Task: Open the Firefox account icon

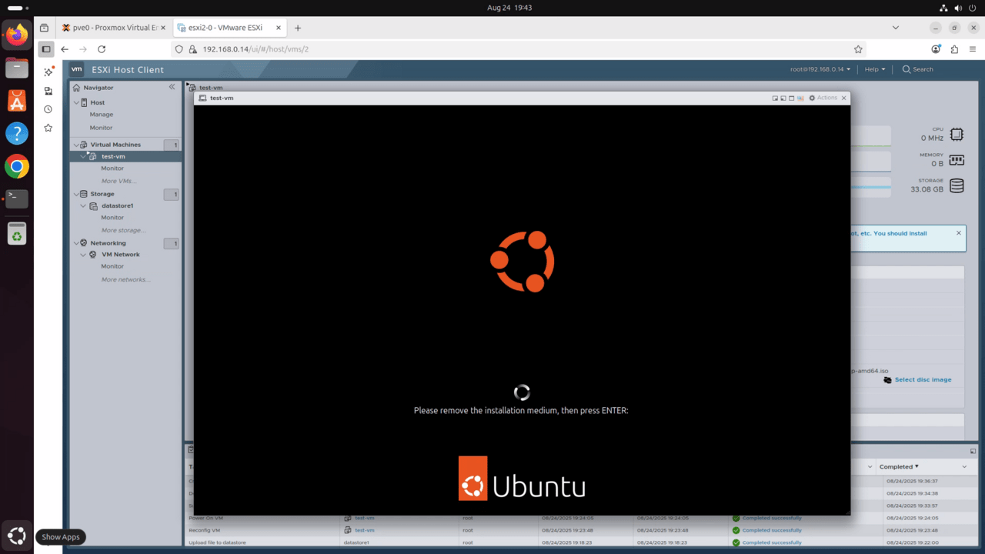Action: tap(936, 49)
